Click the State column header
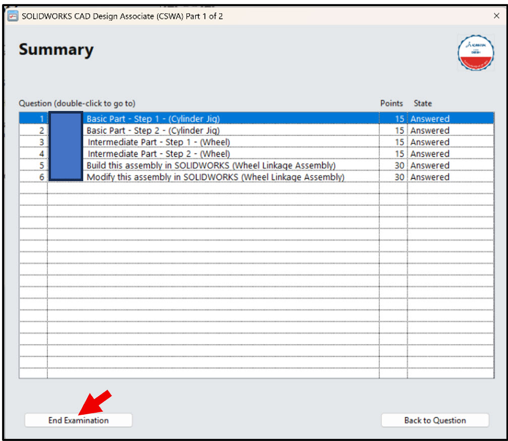The image size is (508, 441). click(422, 103)
